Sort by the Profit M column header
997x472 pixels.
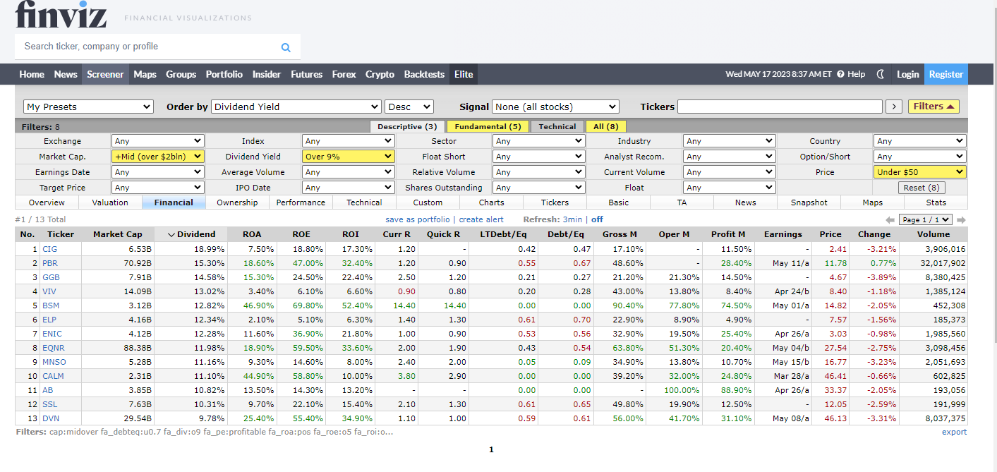[728, 234]
